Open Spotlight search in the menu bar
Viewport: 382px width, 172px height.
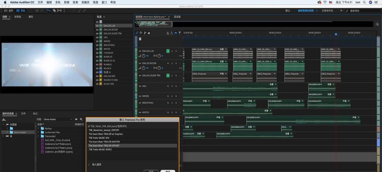364,2
